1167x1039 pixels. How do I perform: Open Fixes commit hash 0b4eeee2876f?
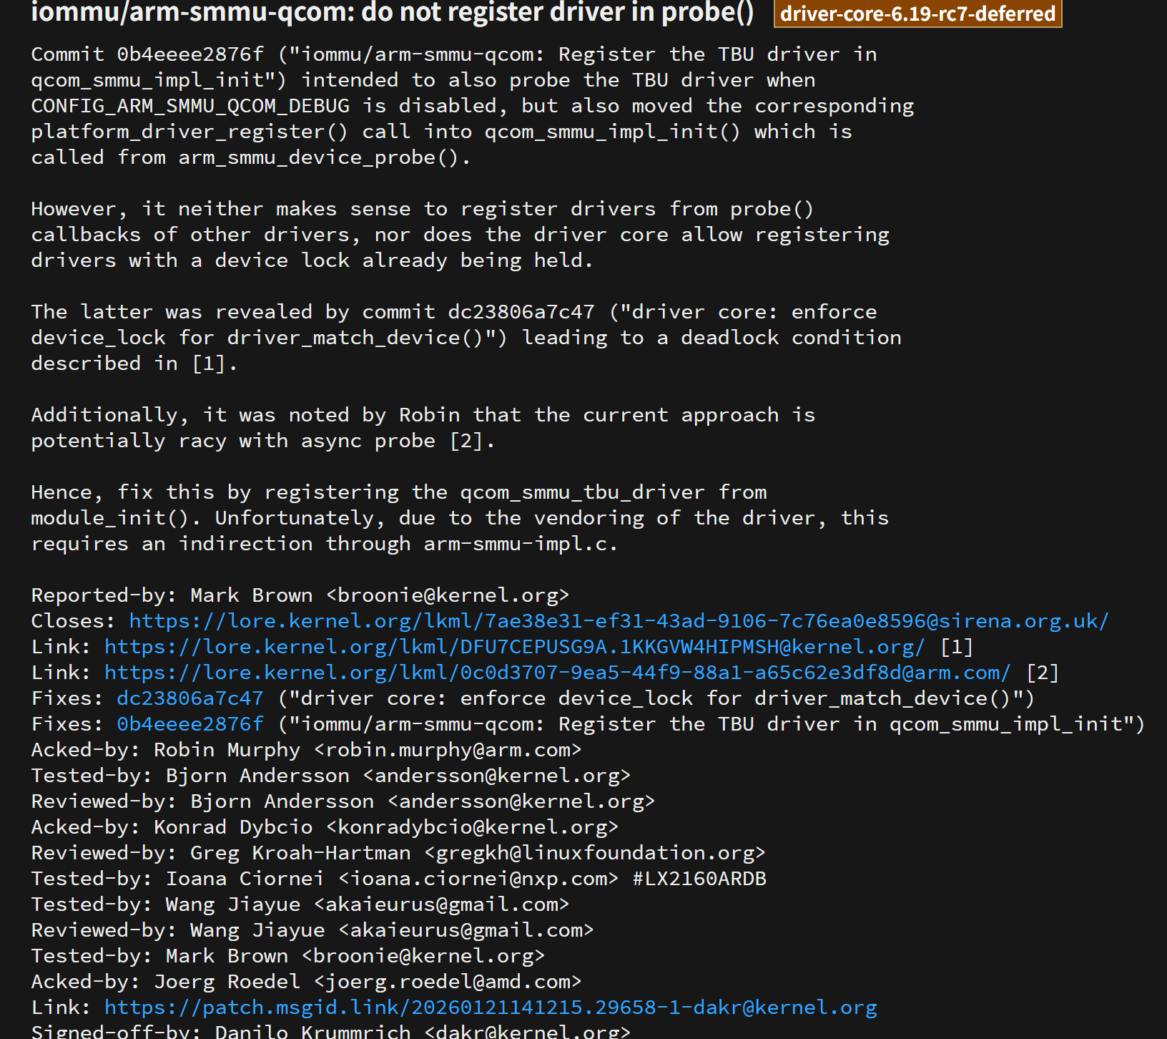pos(190,724)
